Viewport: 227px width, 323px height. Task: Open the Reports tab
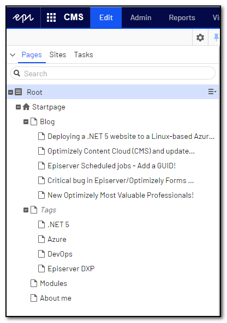tap(182, 17)
